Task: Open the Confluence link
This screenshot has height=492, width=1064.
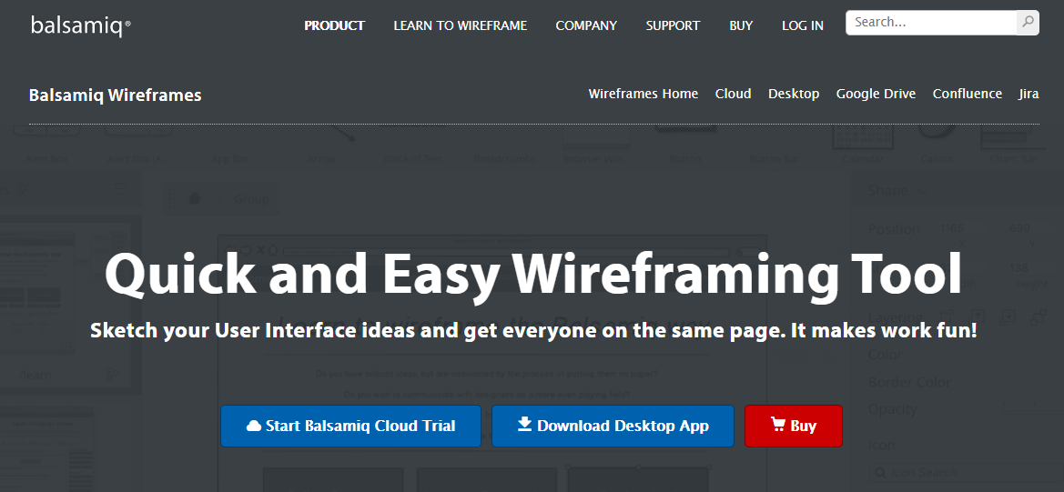Action: pyautogui.click(x=967, y=95)
